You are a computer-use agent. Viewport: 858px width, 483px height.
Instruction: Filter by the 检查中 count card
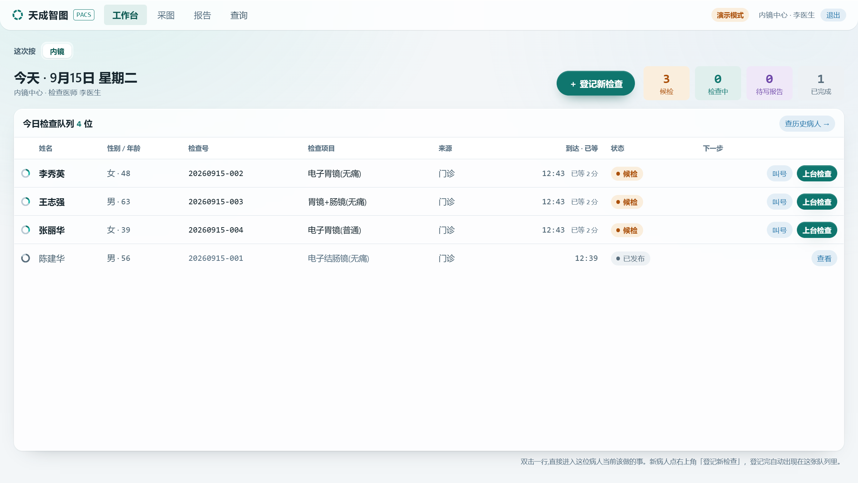pos(718,83)
